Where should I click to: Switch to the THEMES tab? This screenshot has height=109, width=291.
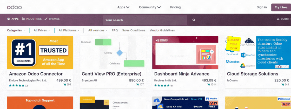click(52, 19)
